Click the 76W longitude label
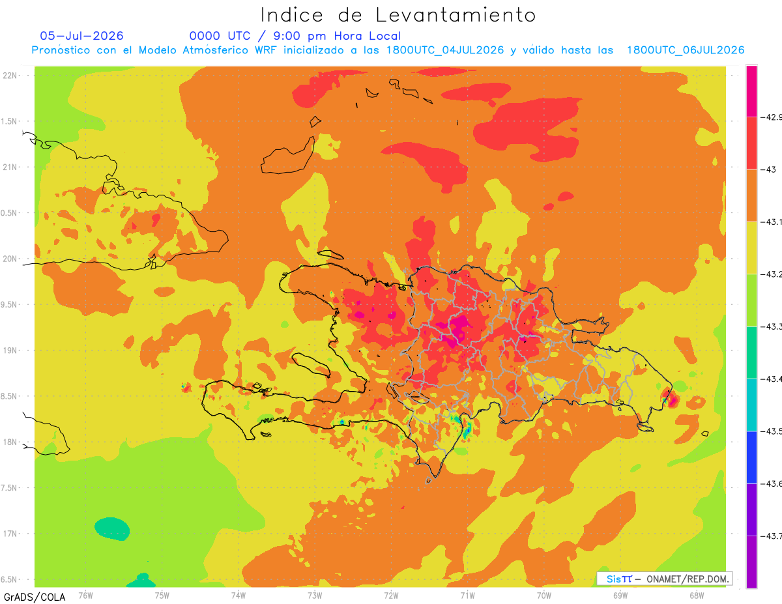The height and width of the screenshot is (604, 782). pos(85,595)
